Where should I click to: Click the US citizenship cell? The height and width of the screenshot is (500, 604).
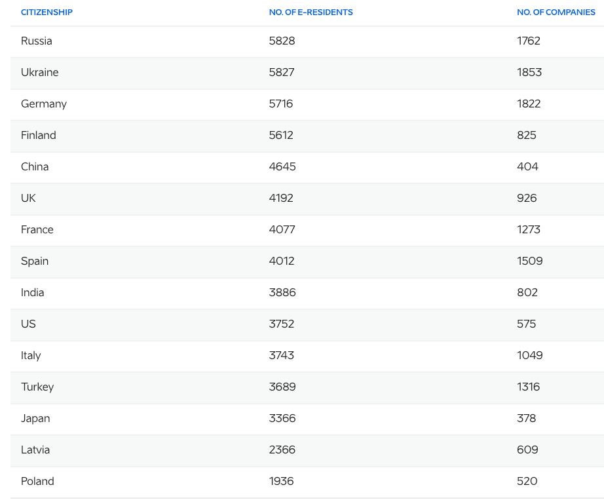[x=28, y=324]
